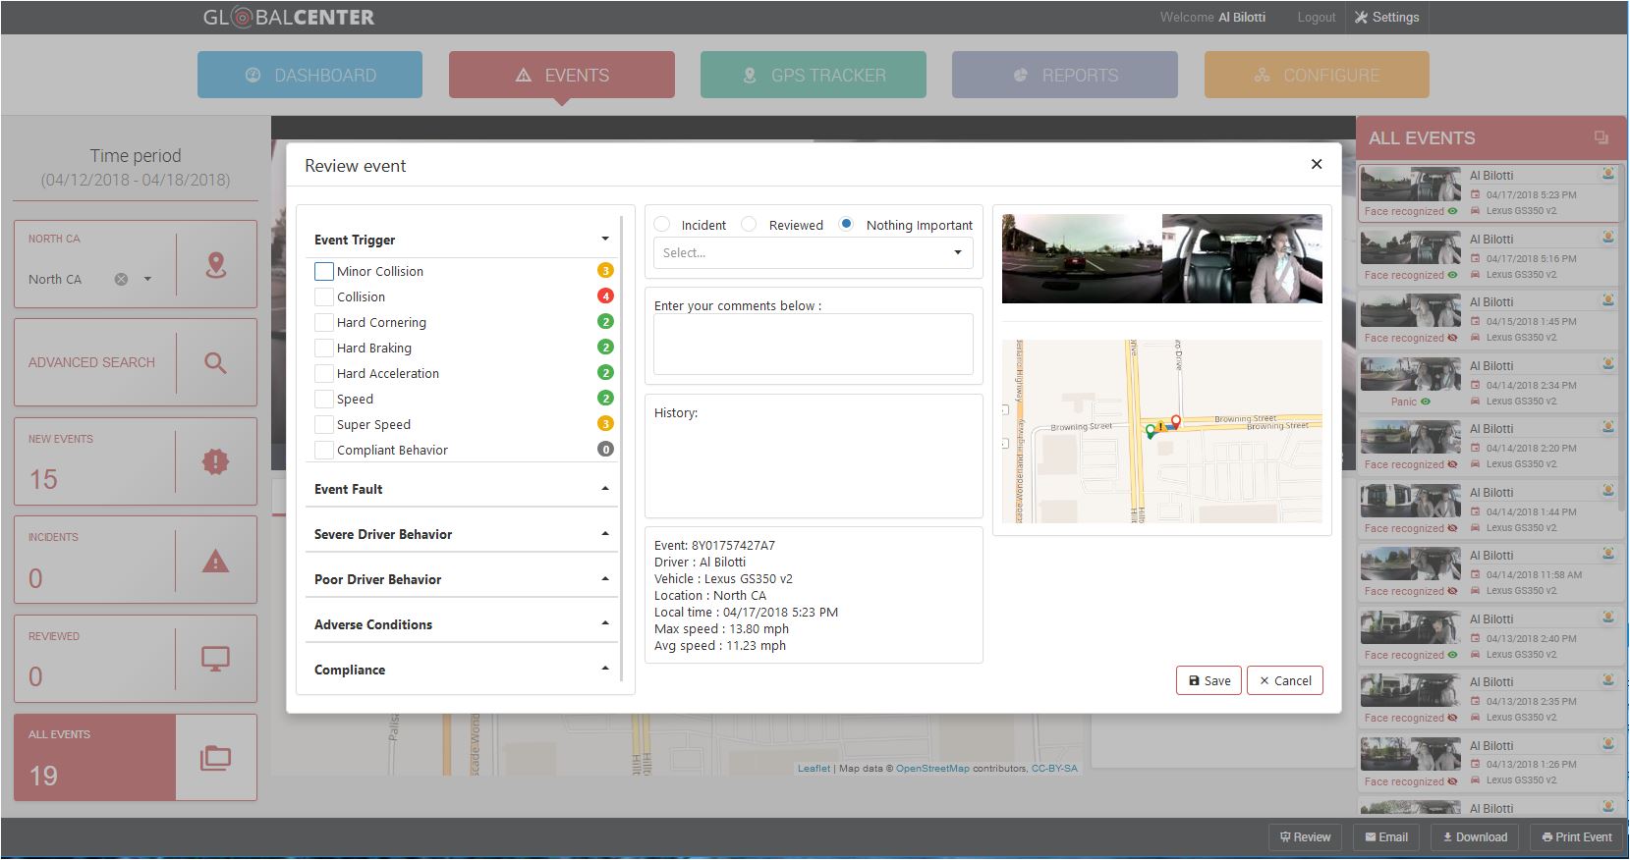Expand the Event Fault section
The image size is (1630, 860).
click(461, 489)
